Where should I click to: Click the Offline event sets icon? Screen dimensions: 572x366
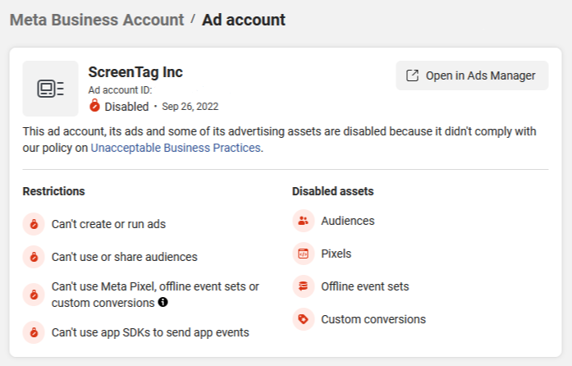[303, 286]
